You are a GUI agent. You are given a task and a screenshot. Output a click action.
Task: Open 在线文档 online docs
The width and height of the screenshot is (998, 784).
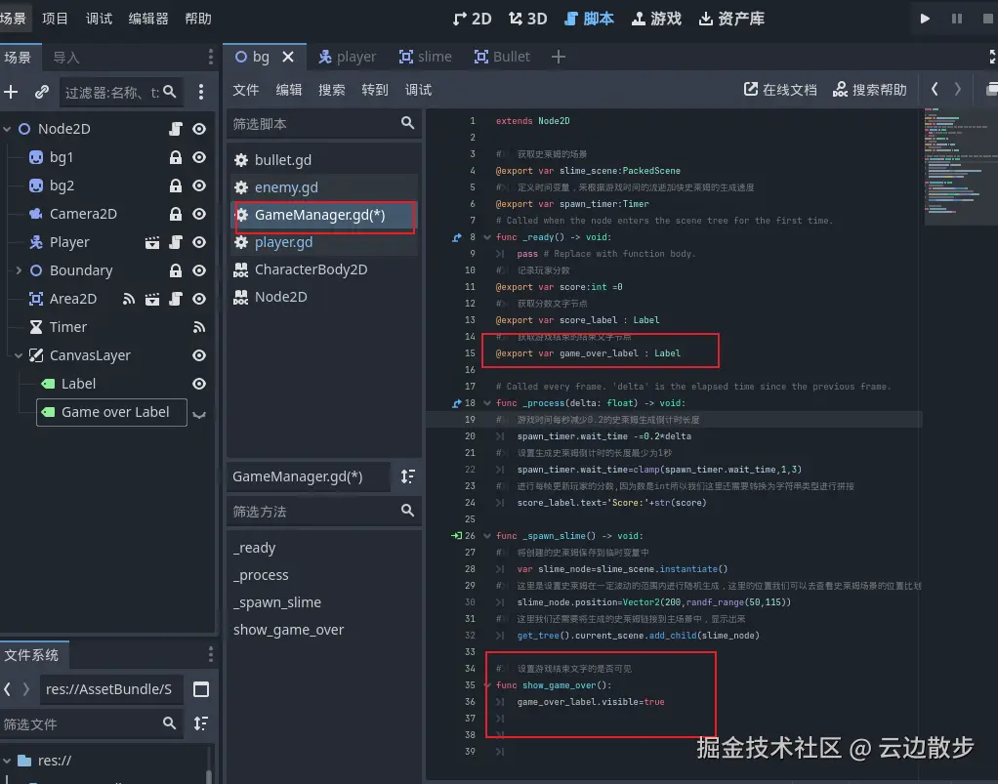[780, 90]
